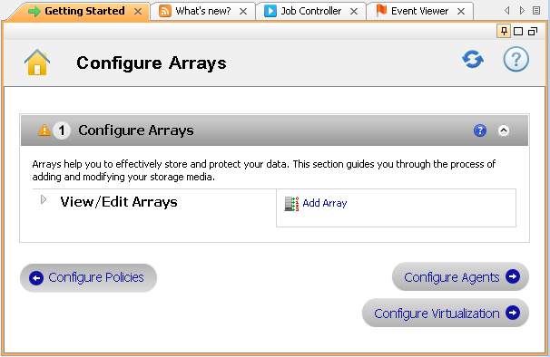Click the warning icon in section header
This screenshot has height=357, width=550.
[44, 130]
